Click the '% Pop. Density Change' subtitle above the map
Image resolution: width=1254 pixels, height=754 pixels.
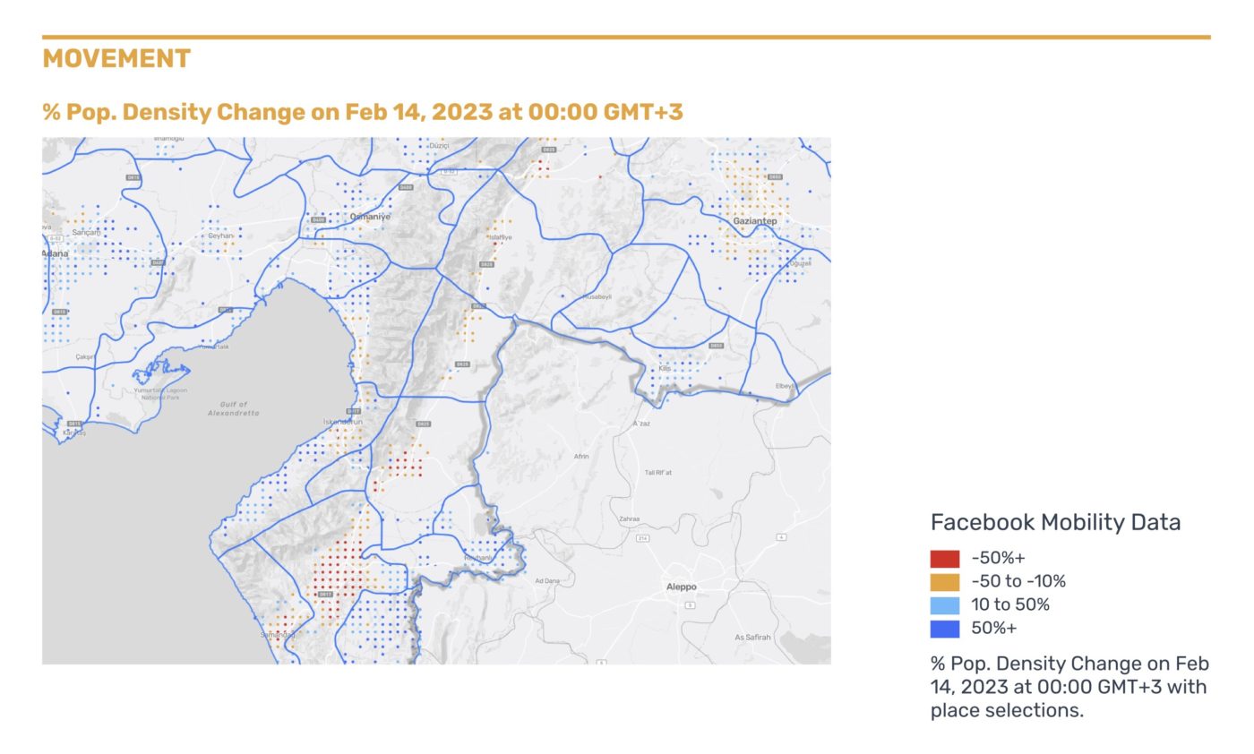point(363,112)
